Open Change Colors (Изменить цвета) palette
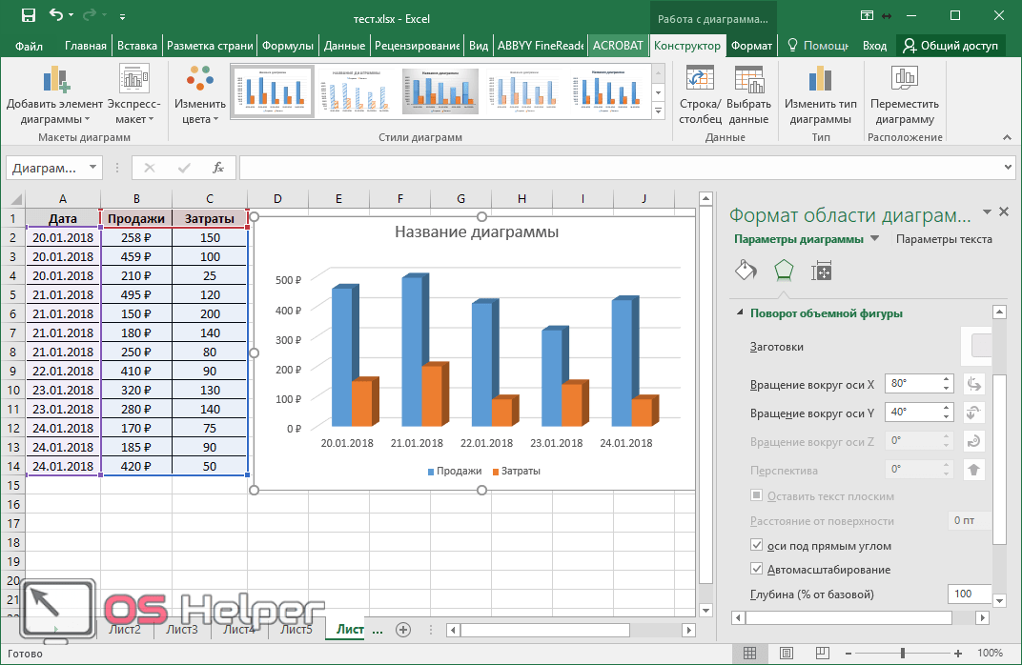The height and width of the screenshot is (665, 1022). coord(200,95)
